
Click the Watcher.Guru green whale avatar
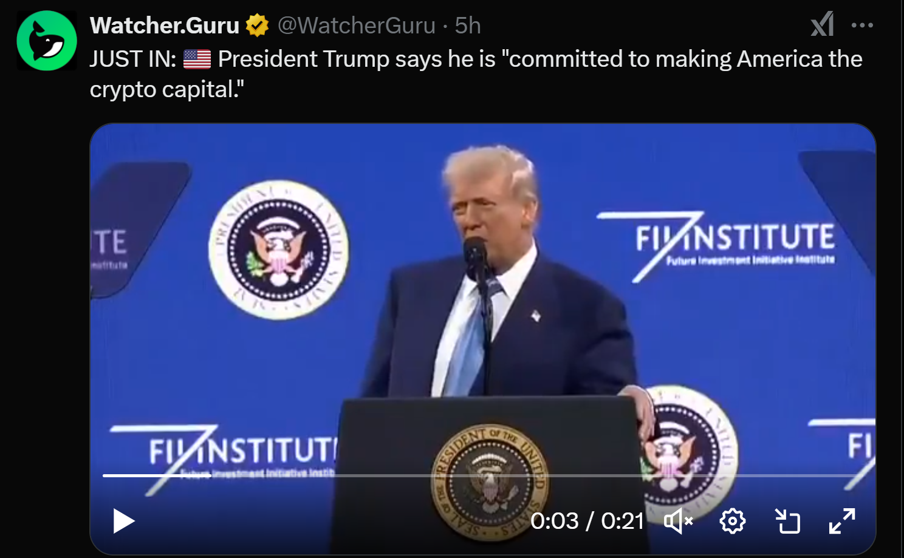pyautogui.click(x=47, y=41)
